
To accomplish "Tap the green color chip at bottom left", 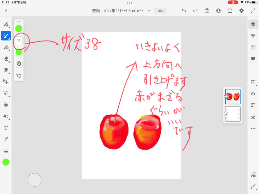I will point(6,162).
